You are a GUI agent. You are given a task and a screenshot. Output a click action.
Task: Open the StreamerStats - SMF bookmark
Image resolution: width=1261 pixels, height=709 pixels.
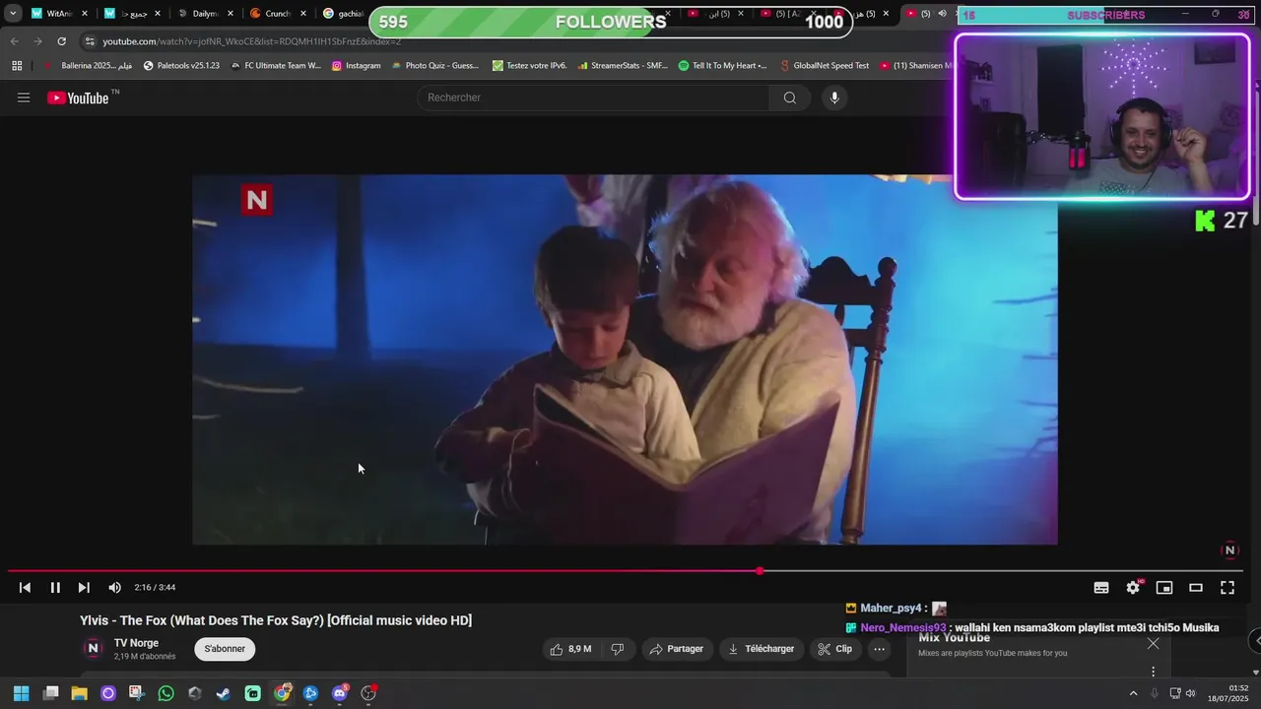coord(623,66)
